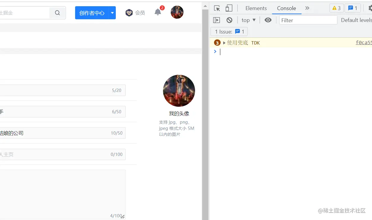The image size is (372, 220).
Task: Click the textarea corner handle
Action: point(123,217)
